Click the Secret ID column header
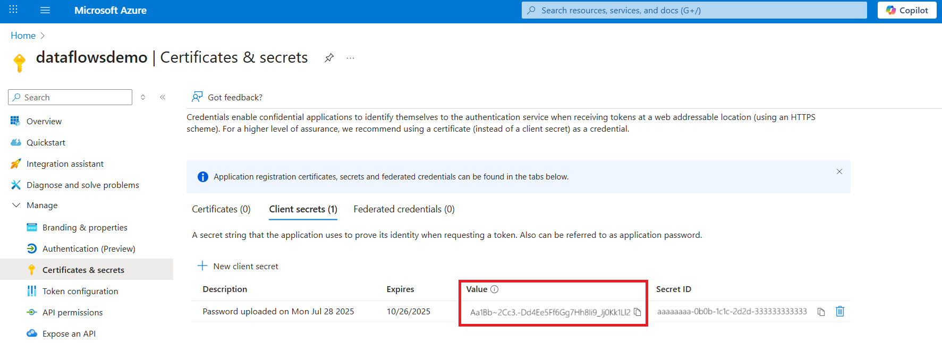The width and height of the screenshot is (942, 343). (x=674, y=289)
